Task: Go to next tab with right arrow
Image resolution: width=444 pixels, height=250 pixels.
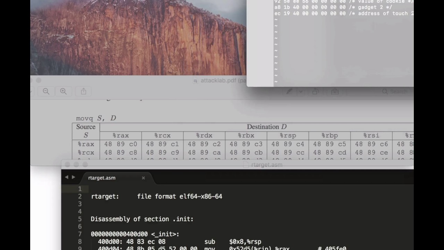Action: (73, 177)
